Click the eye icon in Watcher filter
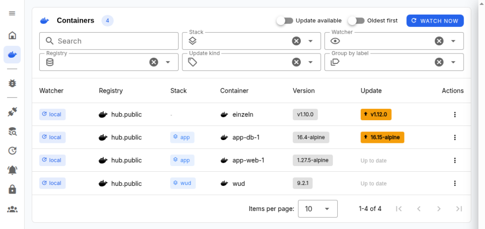 [x=335, y=41]
